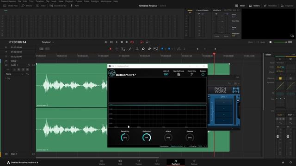Open the Index panel
Image resolution: width=296 pixels, height=166 pixels.
41,6
